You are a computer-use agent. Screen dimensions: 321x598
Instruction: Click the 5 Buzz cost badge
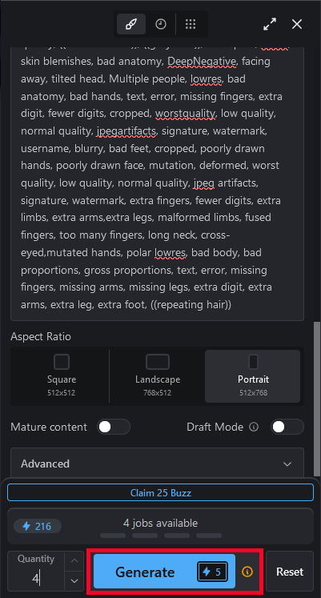(212, 572)
